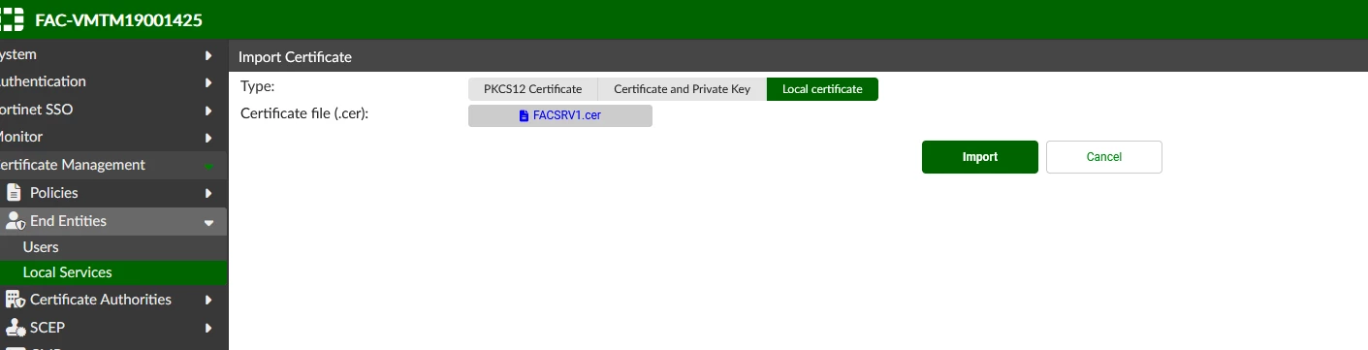
Task: Expand the SCEP submenu arrow
Action: pyautogui.click(x=208, y=329)
